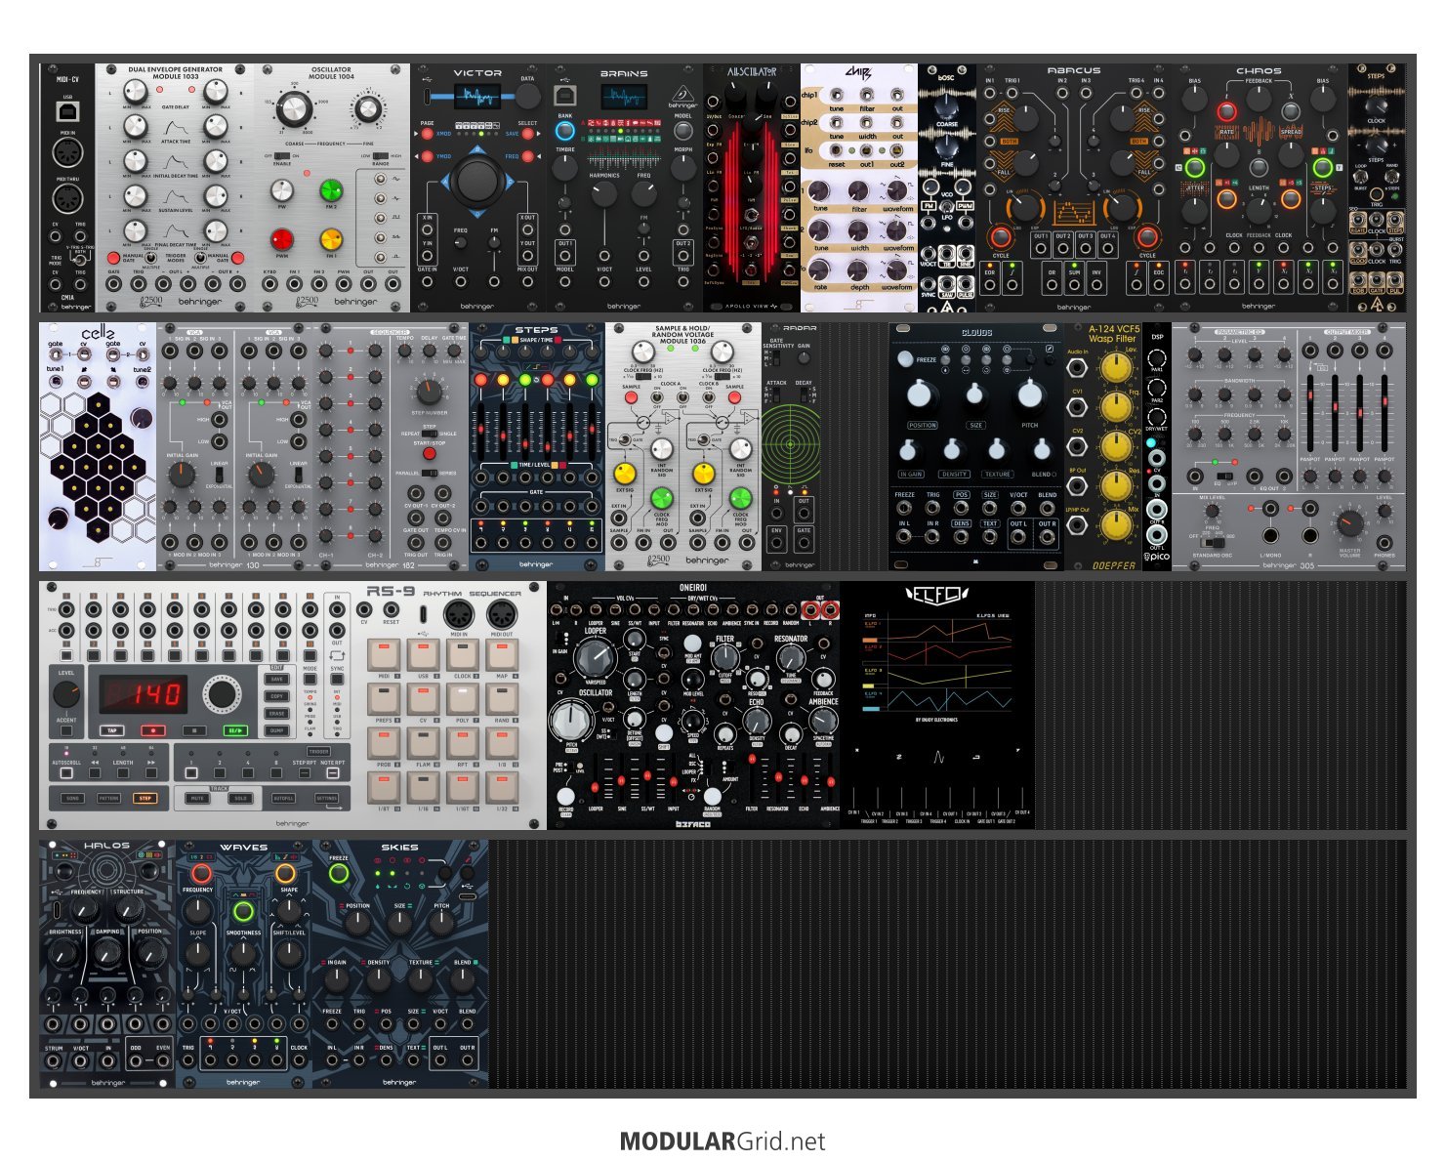This screenshot has height=1162, width=1446.
Task: Click the RS-9 MODE button
Action: (310, 680)
